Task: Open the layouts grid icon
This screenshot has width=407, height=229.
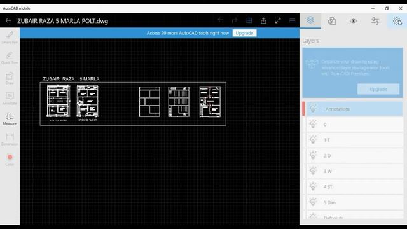Action: tap(249, 20)
